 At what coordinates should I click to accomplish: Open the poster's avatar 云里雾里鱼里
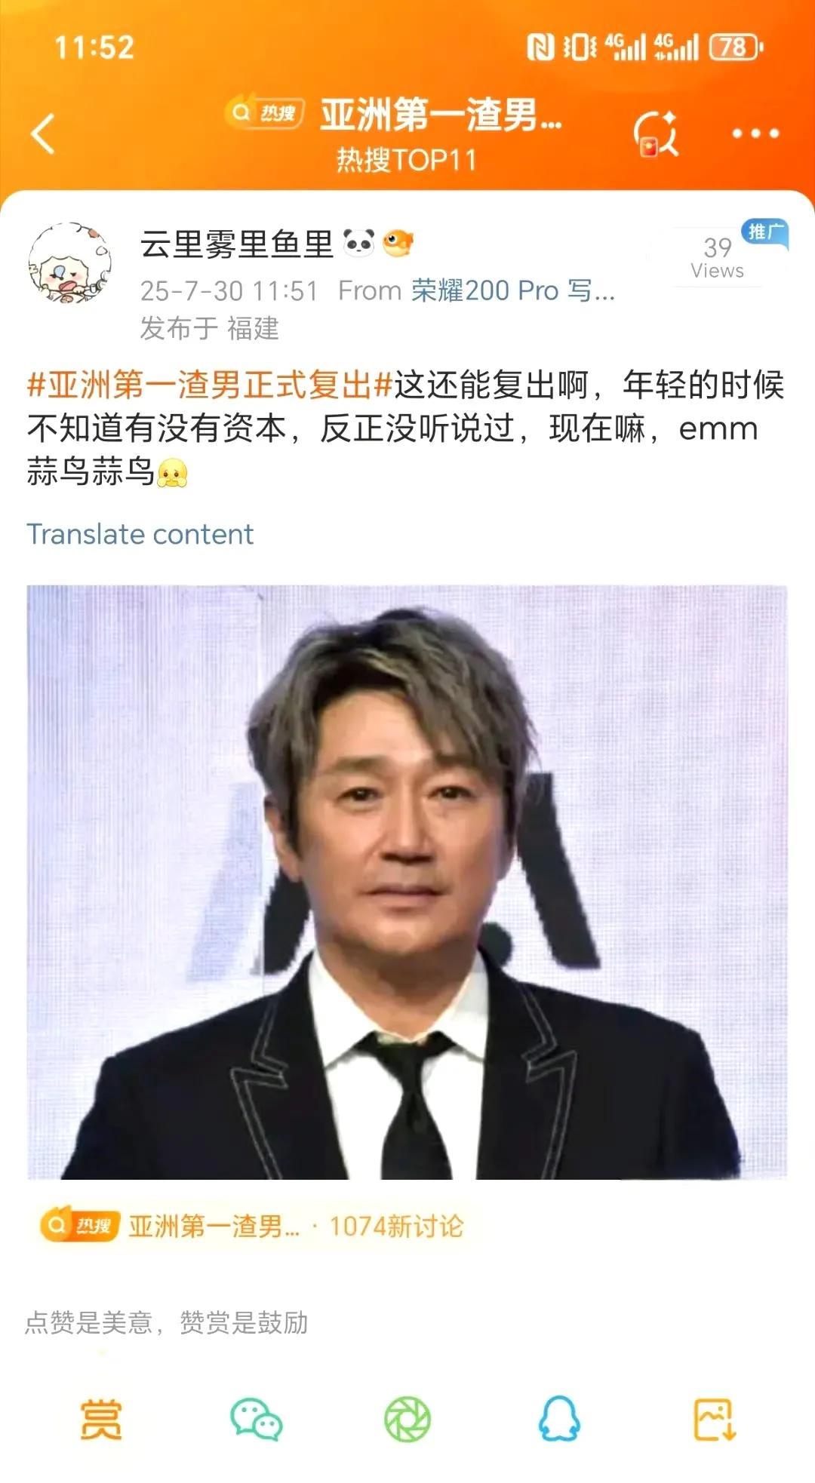69,263
